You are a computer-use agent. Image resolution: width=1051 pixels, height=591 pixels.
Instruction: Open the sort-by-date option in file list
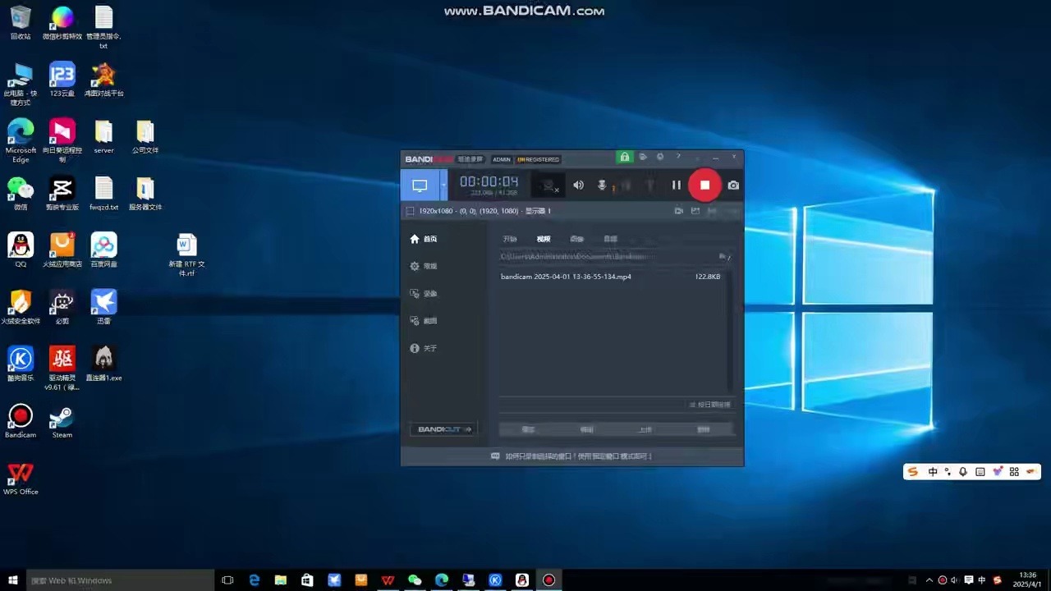tap(709, 405)
